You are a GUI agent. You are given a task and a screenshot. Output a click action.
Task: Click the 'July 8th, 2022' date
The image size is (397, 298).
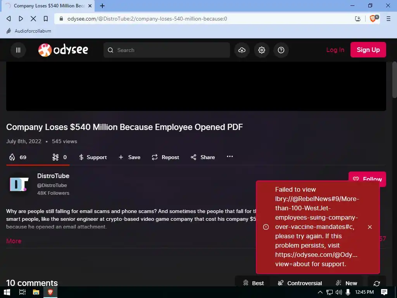[x=24, y=141]
